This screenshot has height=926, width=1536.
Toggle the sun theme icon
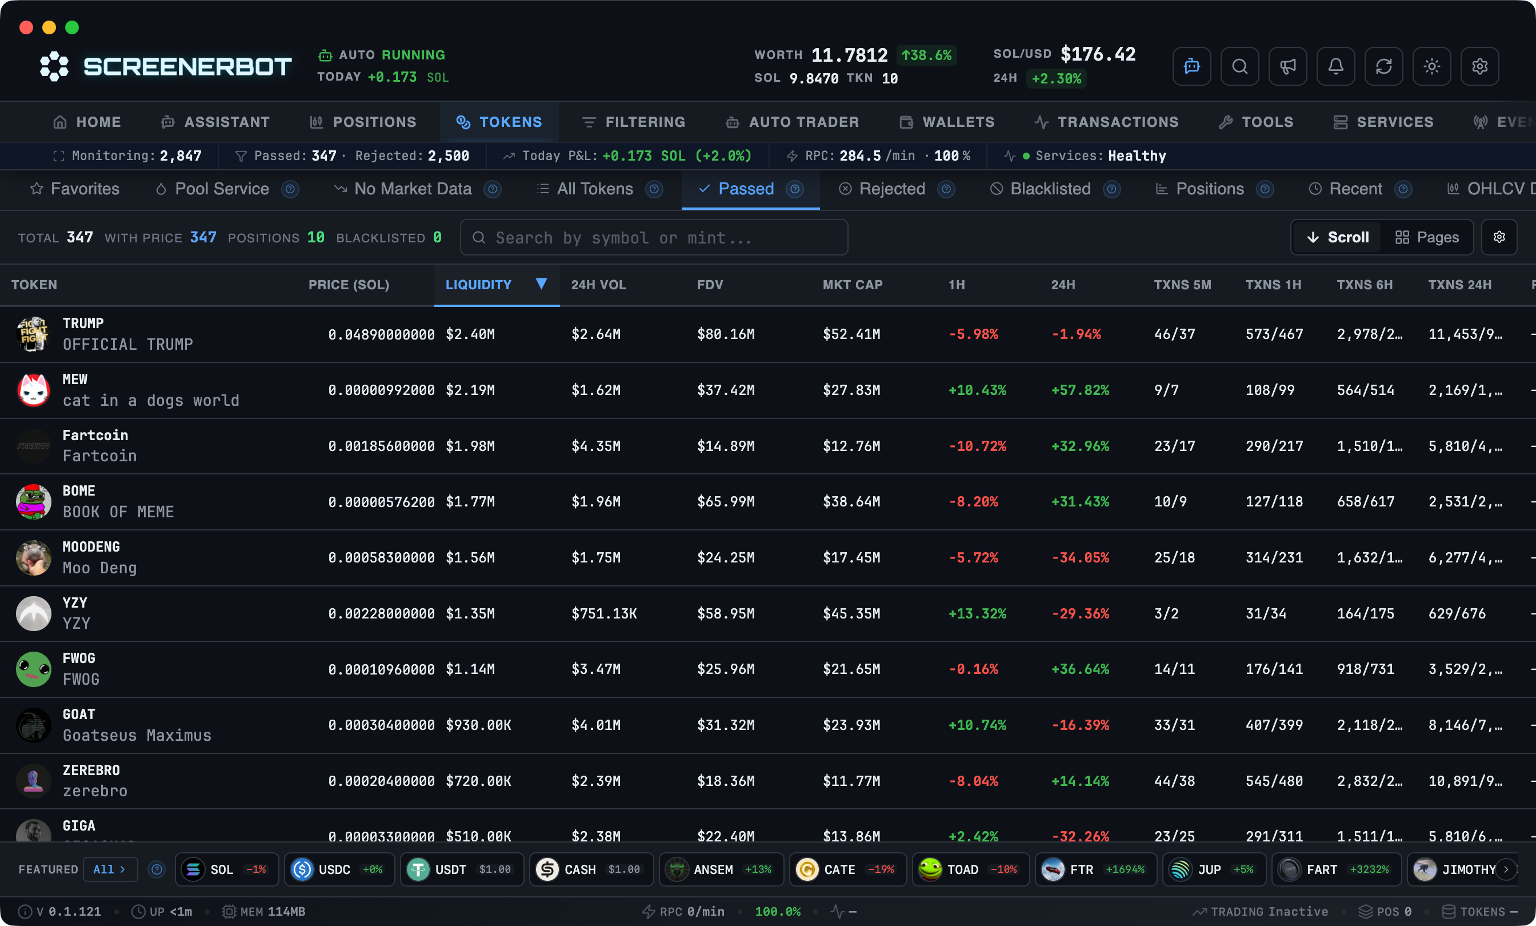[x=1431, y=66]
